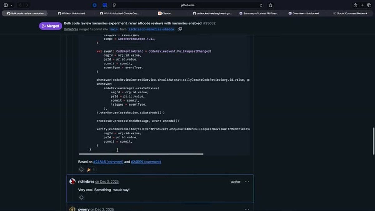Click richiebres avatar on the comment
The width and height of the screenshot is (375, 211).
(72, 181)
